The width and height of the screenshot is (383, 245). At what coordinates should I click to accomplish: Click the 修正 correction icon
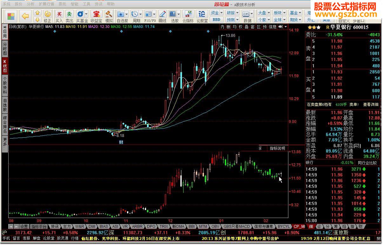pos(47,16)
